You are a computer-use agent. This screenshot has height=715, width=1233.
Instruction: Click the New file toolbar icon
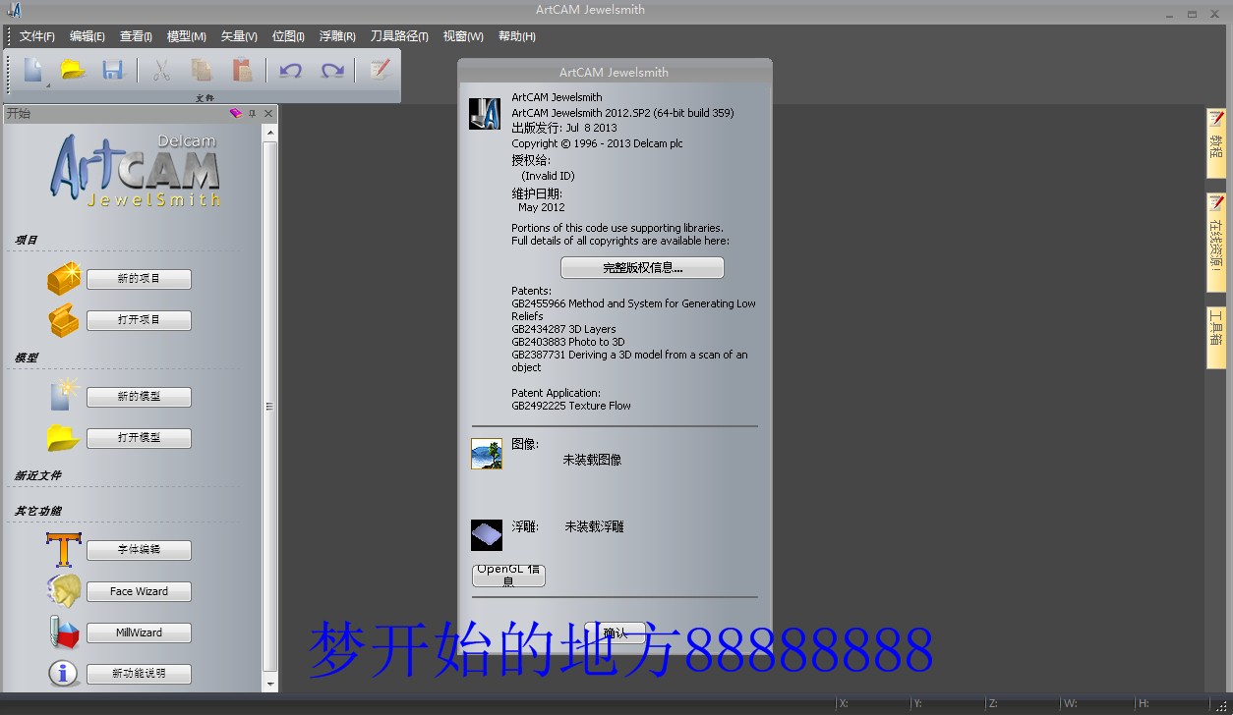[32, 70]
